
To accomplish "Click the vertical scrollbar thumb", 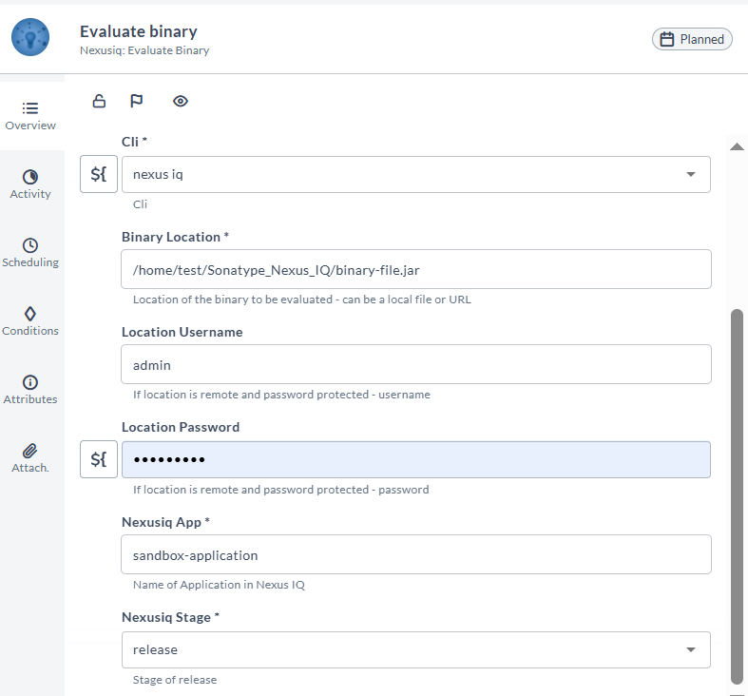I will 737,496.
